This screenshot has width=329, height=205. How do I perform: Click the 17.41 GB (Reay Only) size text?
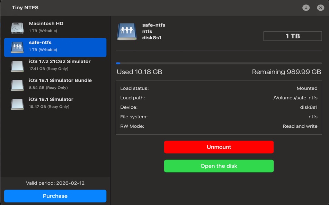click(48, 69)
